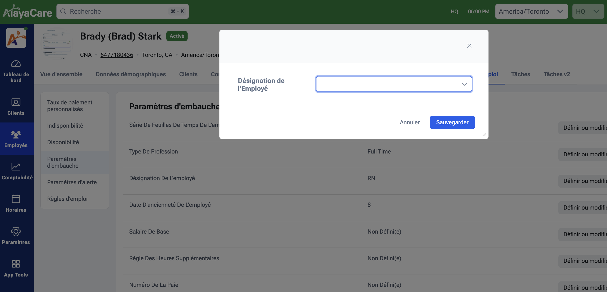The height and width of the screenshot is (292, 607).
Task: Select the Employés sidebar icon
Action: (x=16, y=135)
